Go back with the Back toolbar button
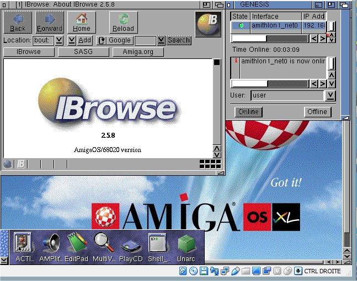The height and width of the screenshot is (281, 357). coord(18,22)
